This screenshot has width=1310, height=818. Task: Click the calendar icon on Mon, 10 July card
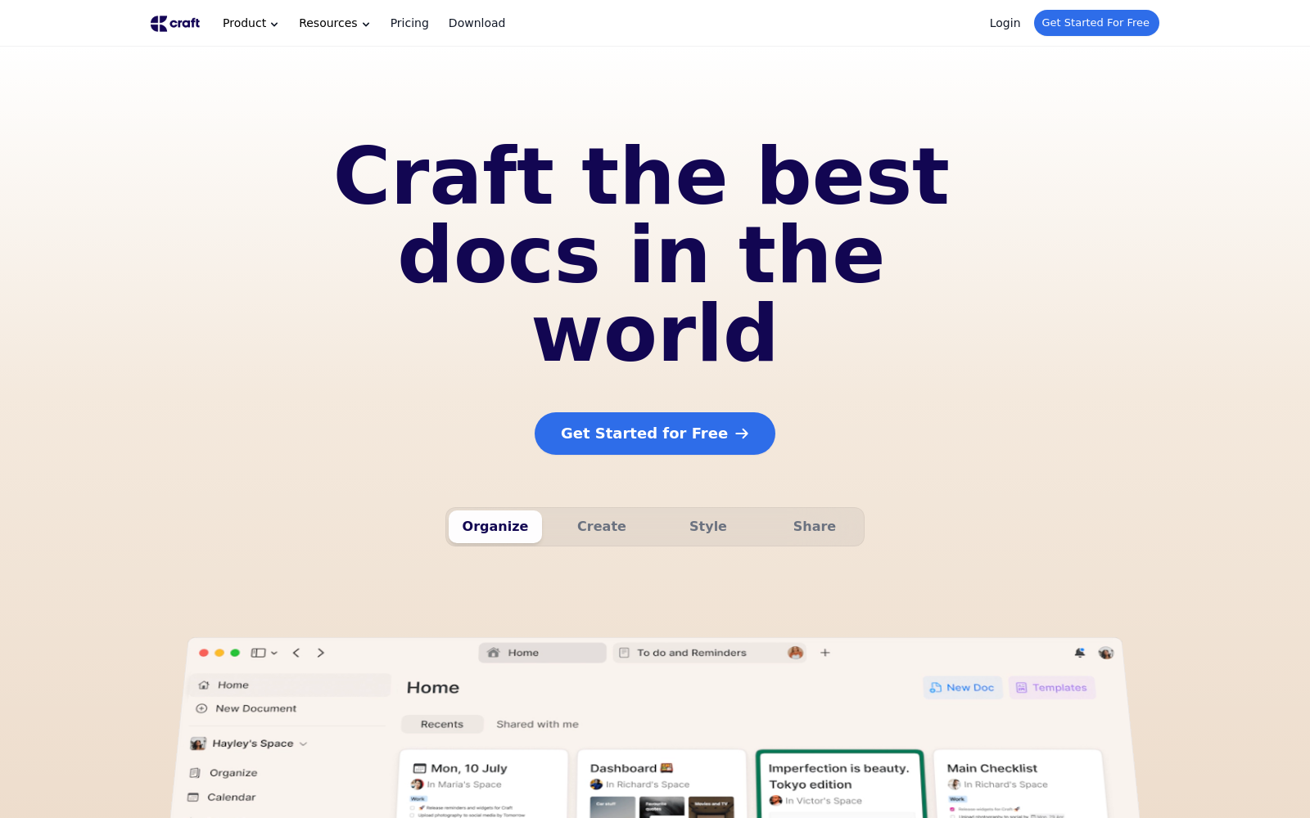point(420,769)
